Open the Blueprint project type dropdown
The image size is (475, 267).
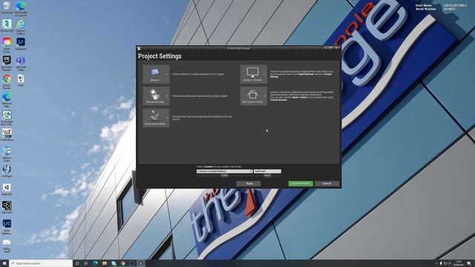coord(156,74)
